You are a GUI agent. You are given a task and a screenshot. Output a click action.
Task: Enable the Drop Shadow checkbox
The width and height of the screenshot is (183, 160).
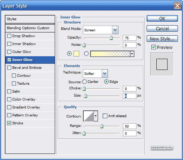[x=9, y=36]
